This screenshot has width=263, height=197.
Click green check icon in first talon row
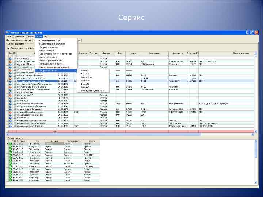[10, 144]
